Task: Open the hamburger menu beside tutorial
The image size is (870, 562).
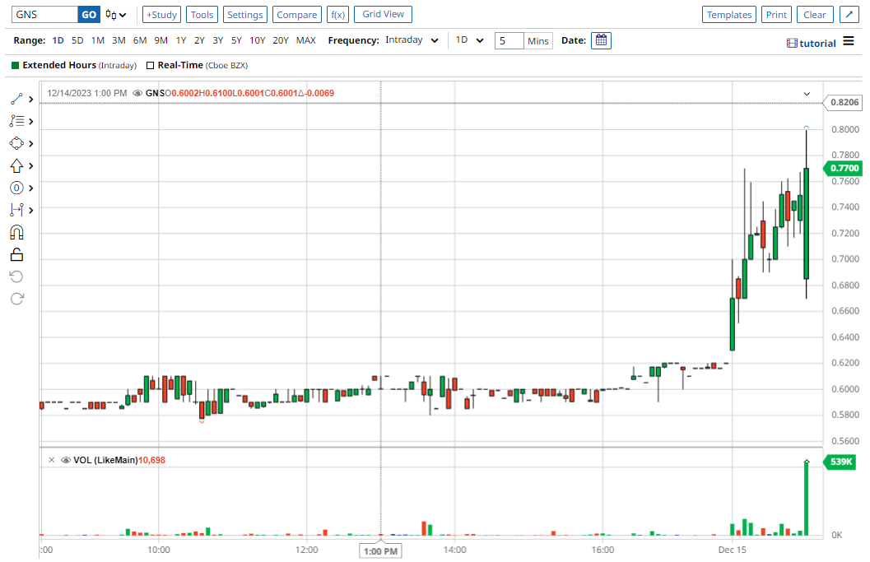Action: (x=849, y=41)
